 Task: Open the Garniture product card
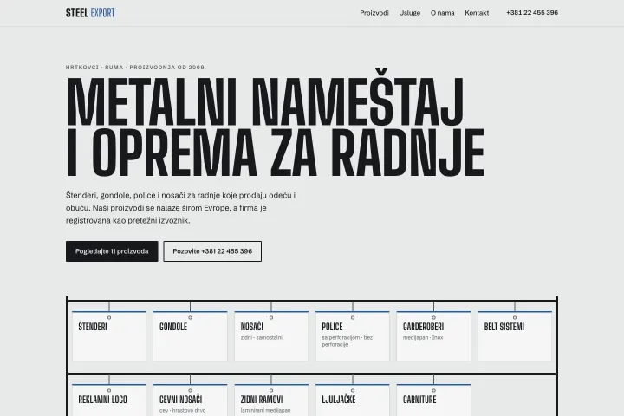click(x=434, y=400)
